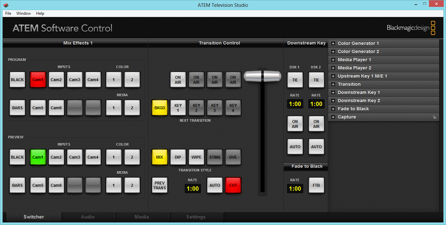Viewport: 446px width, 225px height.
Task: Open the File menu
Action: click(x=8, y=13)
